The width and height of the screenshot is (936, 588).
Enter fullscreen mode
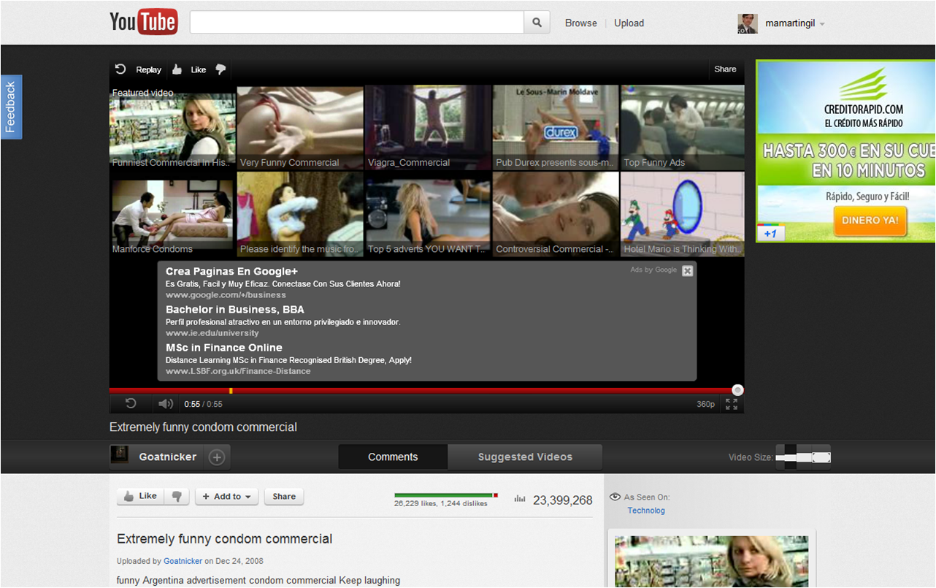pos(731,404)
